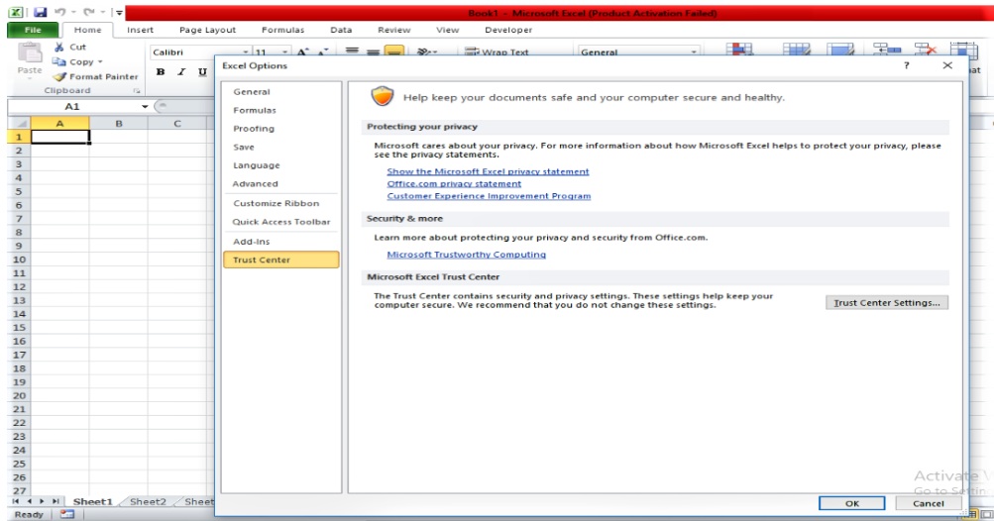Go to last sheet with navigation arrow
The height and width of the screenshot is (521, 994).
coord(55,501)
